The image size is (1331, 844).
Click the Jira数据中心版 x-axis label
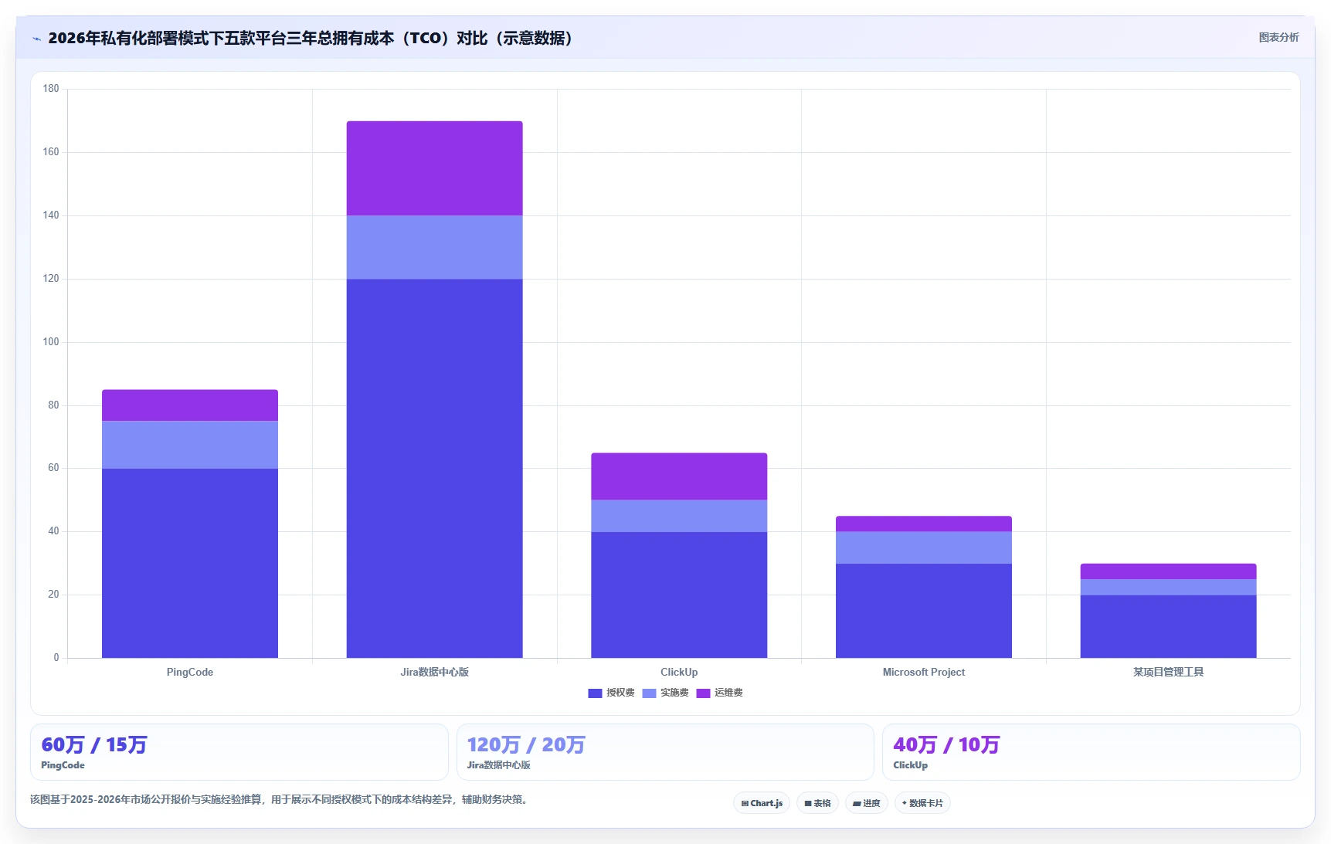(x=435, y=672)
